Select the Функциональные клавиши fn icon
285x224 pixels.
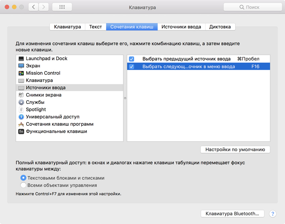click(21, 131)
